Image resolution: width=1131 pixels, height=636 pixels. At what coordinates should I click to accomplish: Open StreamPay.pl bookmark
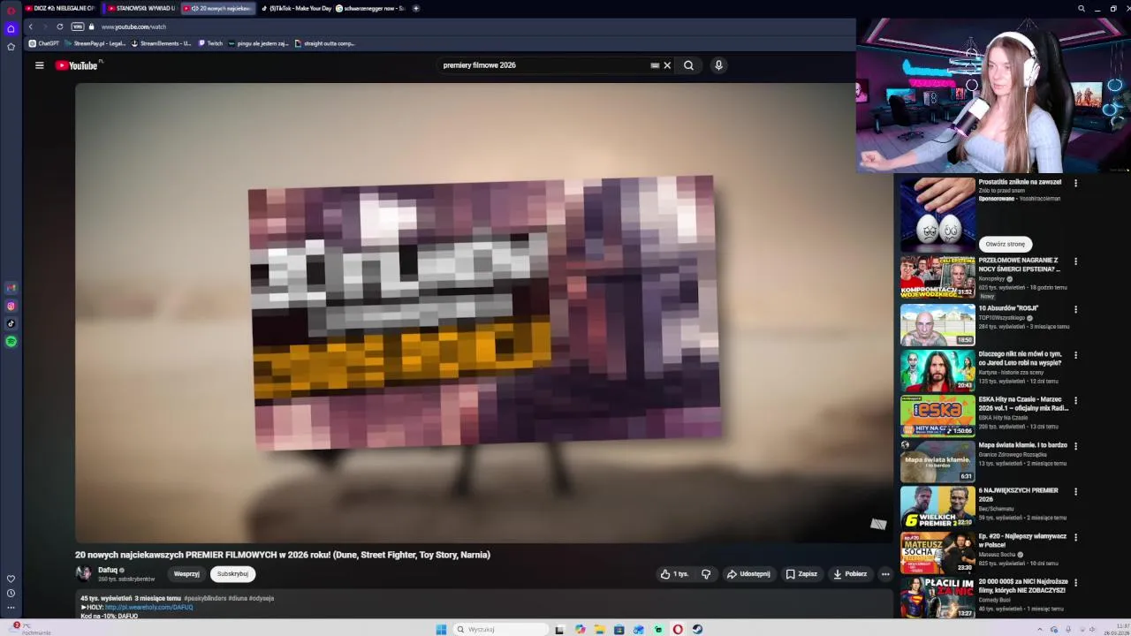95,43
